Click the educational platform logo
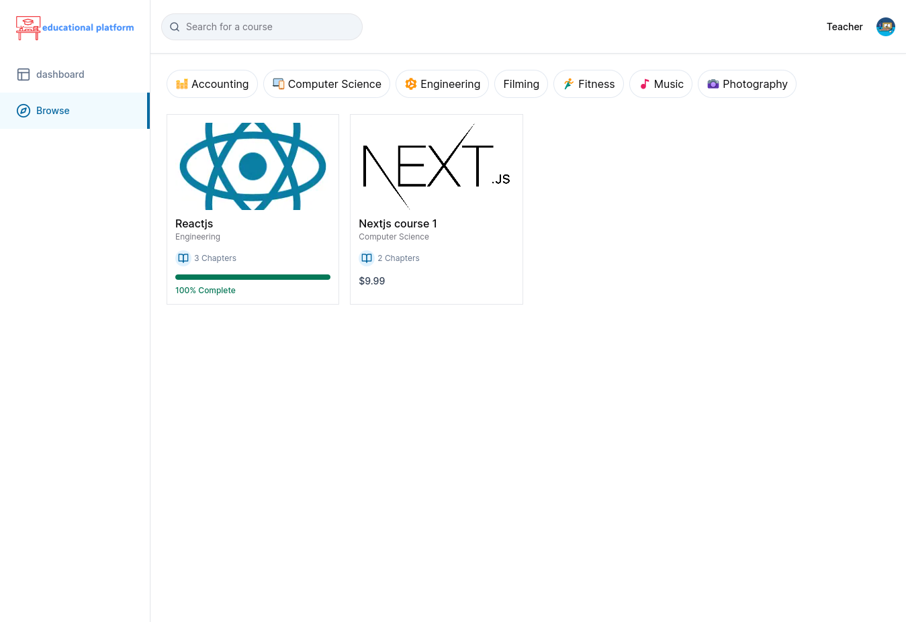The width and height of the screenshot is (906, 622). tap(75, 28)
